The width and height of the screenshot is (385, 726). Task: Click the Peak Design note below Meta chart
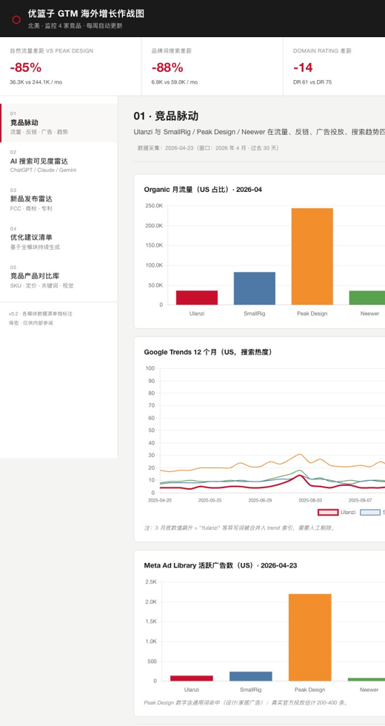coord(245,702)
